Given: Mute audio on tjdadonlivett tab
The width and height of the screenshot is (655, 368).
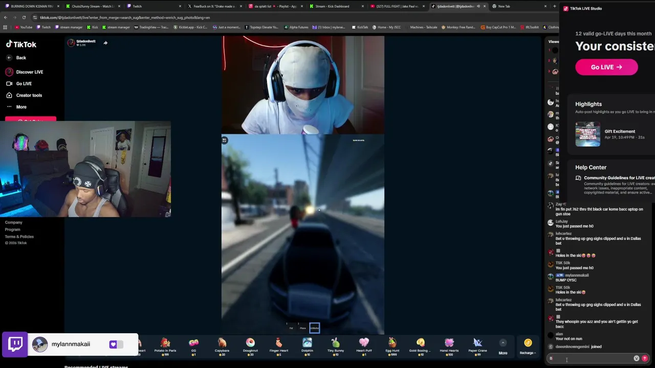Looking at the screenshot, I should pyautogui.click(x=478, y=6).
